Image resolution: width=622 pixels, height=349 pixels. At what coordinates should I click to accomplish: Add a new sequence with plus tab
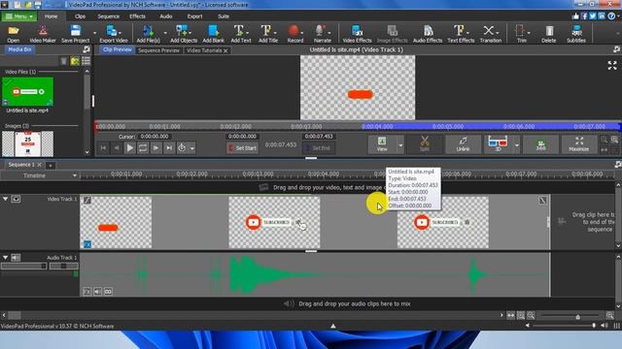click(x=51, y=165)
